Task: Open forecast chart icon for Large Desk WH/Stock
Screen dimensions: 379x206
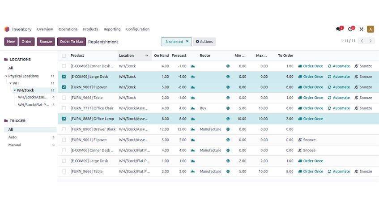Action: click(x=193, y=77)
